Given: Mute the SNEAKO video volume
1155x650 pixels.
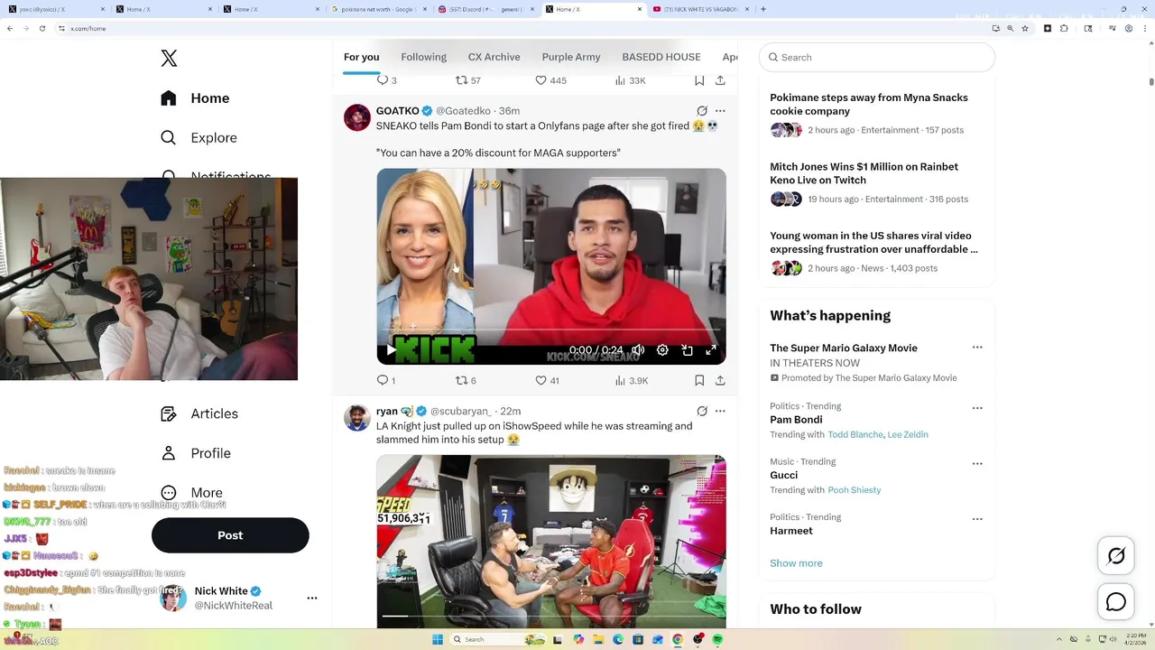Looking at the screenshot, I should pyautogui.click(x=638, y=350).
